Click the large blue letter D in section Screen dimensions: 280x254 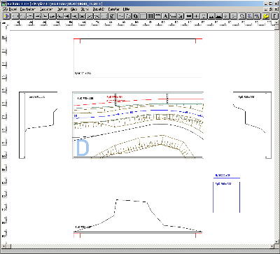coord(83,148)
